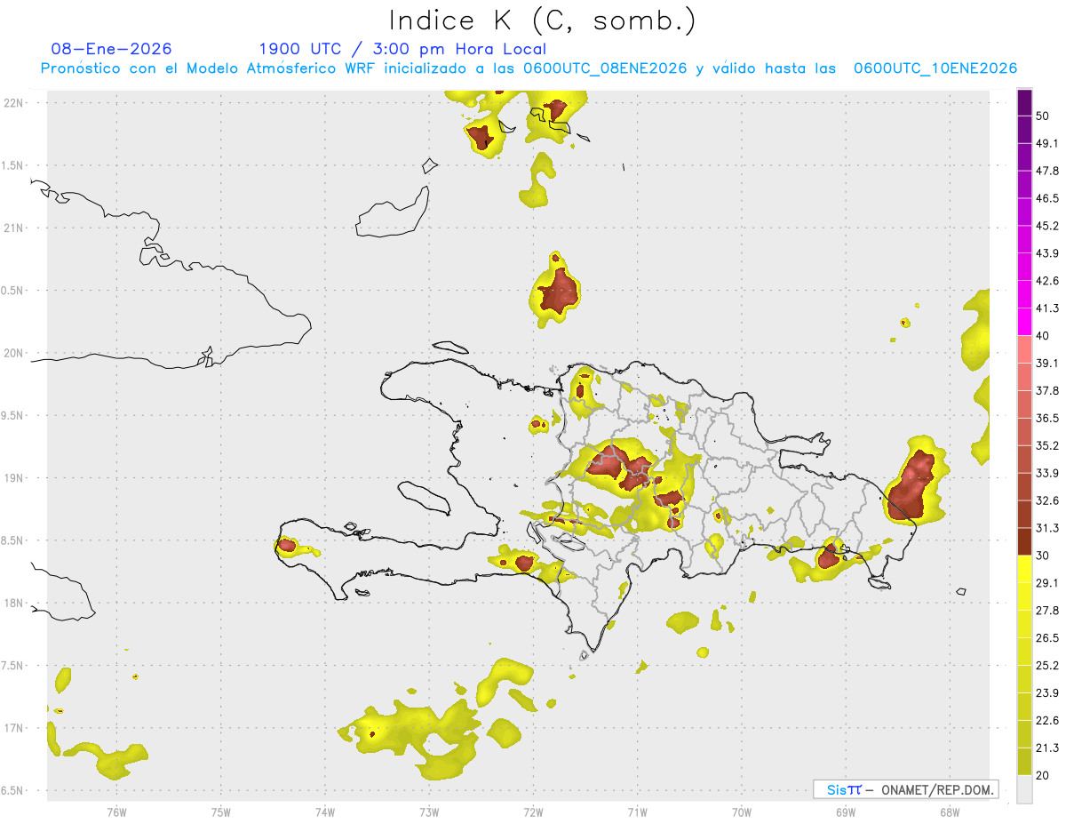The image size is (1066, 824).
Task: Click the "31.3" color scale value
Action: pyautogui.click(x=1047, y=528)
